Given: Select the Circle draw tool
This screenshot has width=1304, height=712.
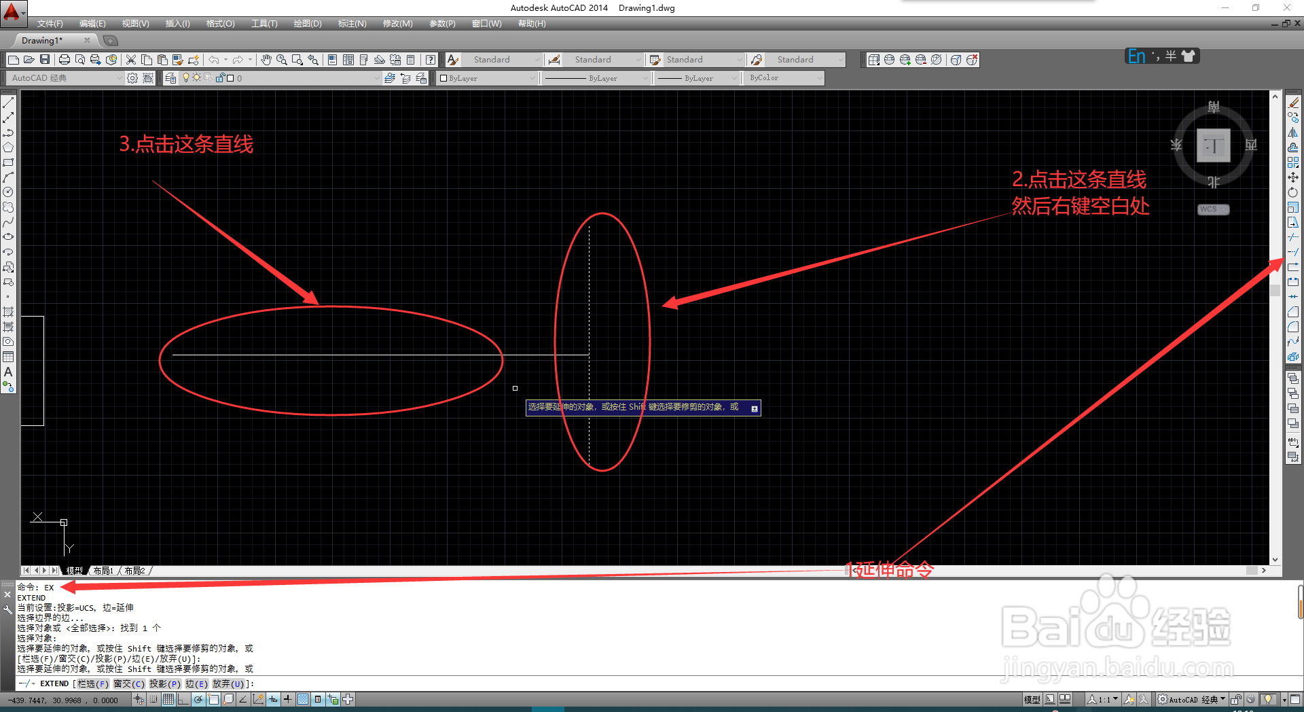Looking at the screenshot, I should pos(8,192).
